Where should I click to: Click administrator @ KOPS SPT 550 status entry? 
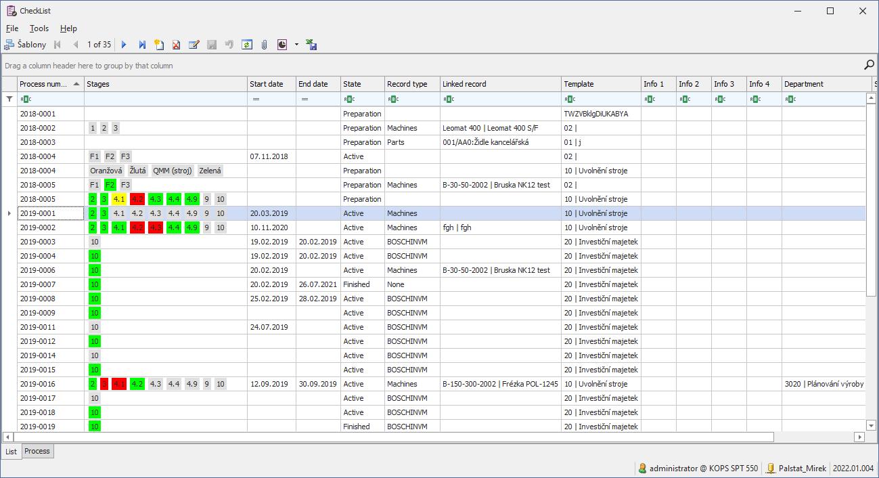pyautogui.click(x=698, y=469)
